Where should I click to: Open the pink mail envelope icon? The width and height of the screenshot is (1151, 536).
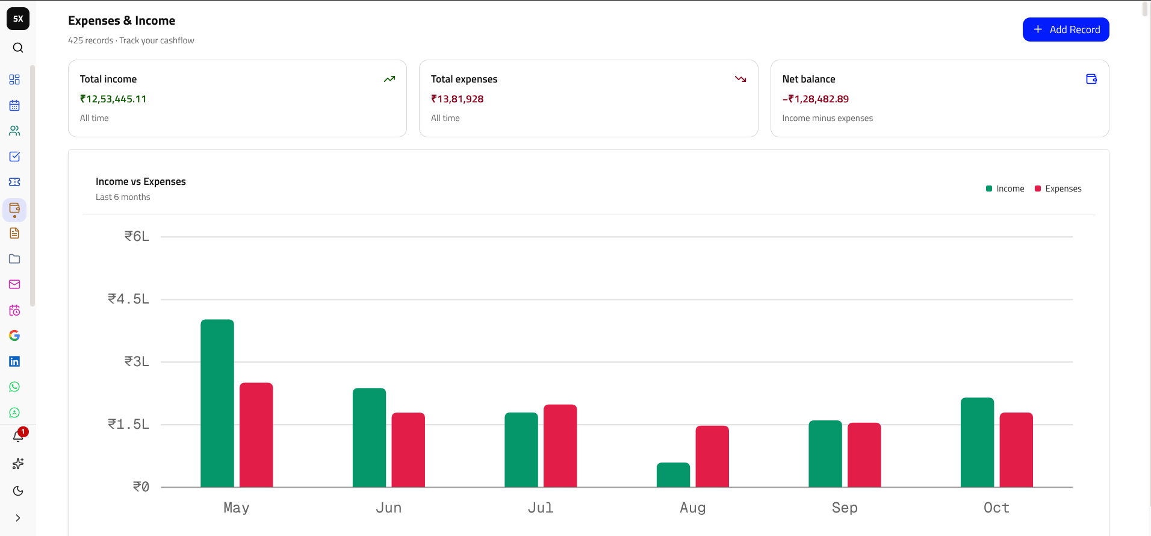(14, 284)
